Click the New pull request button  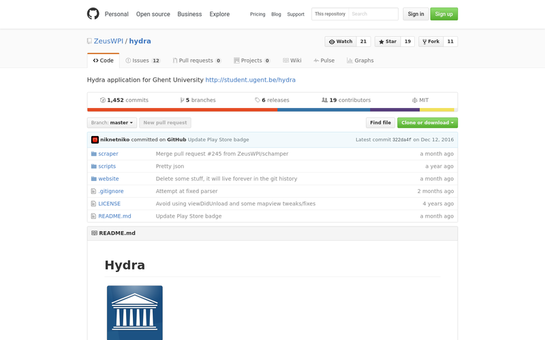165,123
